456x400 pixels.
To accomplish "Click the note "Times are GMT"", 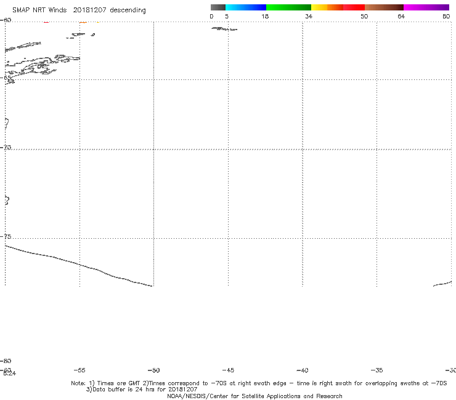I will click(119, 383).
